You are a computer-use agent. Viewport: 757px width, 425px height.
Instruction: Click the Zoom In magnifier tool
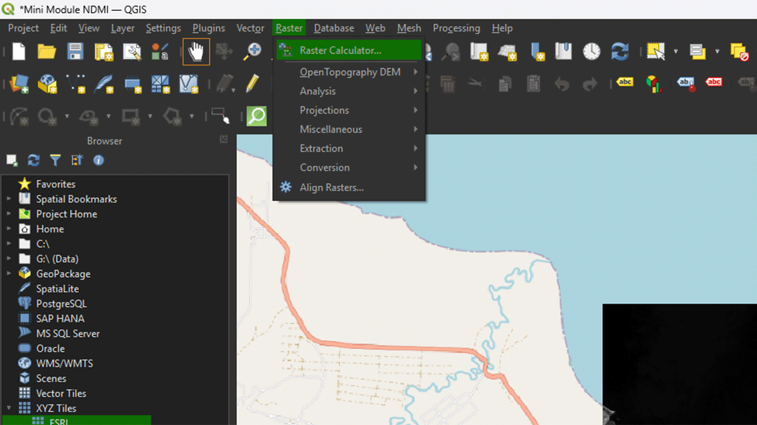coord(253,52)
